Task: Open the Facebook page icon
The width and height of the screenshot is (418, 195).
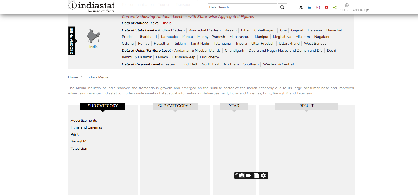Action: click(292, 7)
